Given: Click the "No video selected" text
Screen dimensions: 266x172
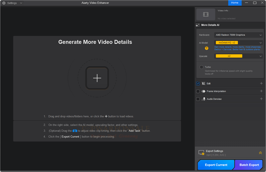Looking at the screenshot, I should click(226, 19).
